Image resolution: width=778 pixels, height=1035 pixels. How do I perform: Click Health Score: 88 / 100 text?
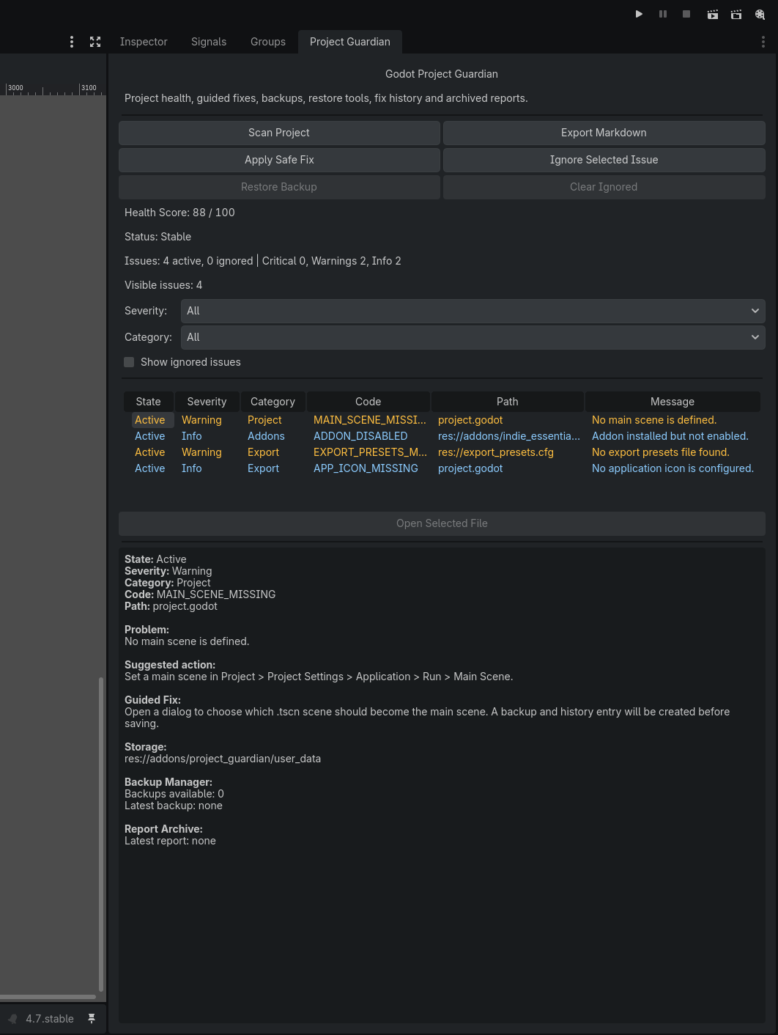tap(179, 213)
